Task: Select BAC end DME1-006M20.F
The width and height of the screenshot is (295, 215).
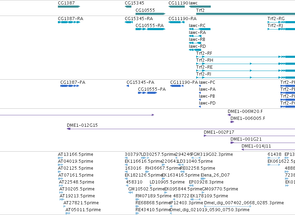Action: [245, 111]
